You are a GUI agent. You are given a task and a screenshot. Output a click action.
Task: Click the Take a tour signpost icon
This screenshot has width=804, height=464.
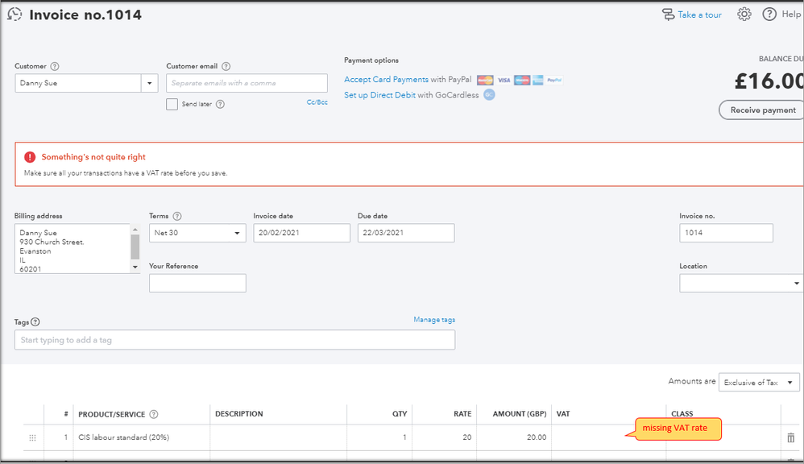click(668, 14)
